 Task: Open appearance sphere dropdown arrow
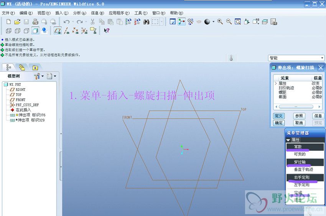pyautogui.click(x=213, y=21)
